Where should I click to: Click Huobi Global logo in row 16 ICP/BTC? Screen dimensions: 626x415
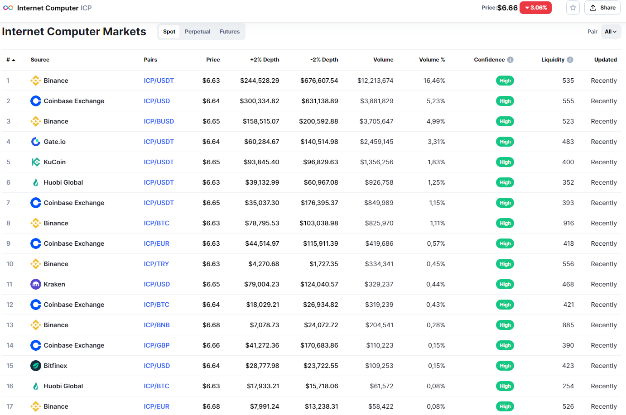coord(36,386)
